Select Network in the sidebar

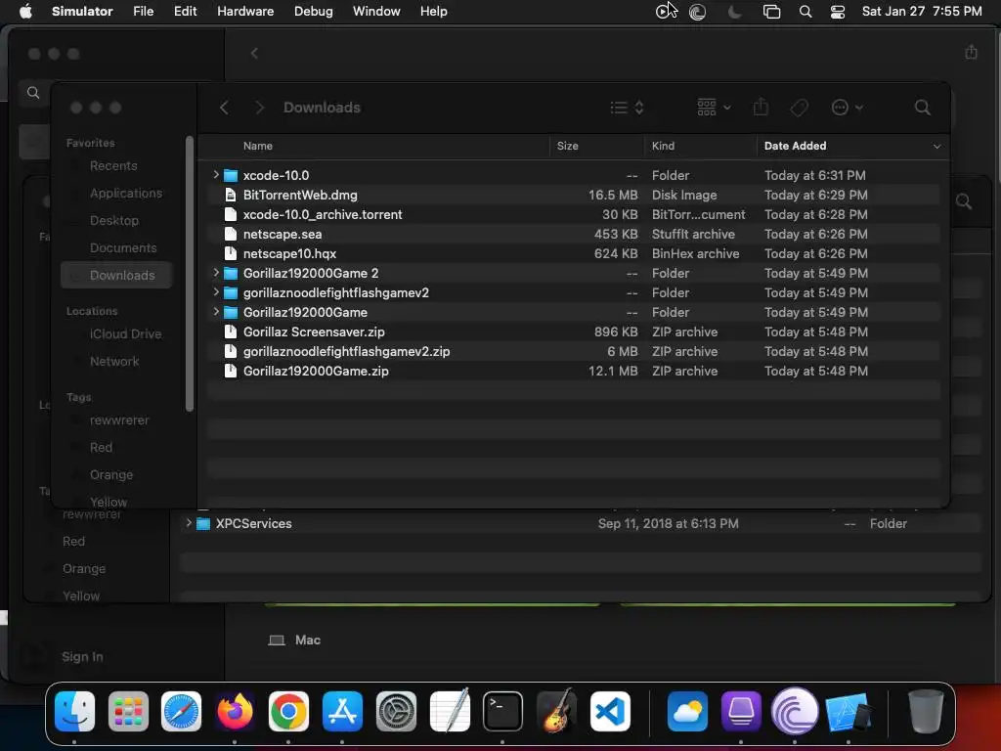pos(114,362)
